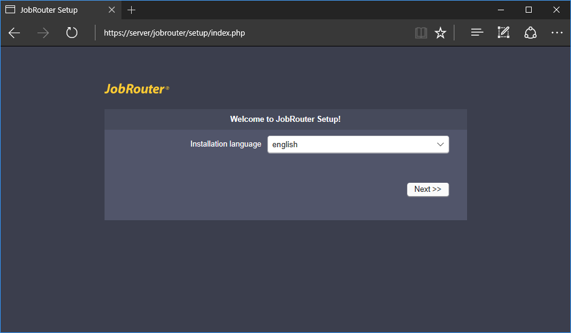This screenshot has width=571, height=333.
Task: Click the Welcome to JobRouter Setup heading
Action: pyautogui.click(x=285, y=119)
